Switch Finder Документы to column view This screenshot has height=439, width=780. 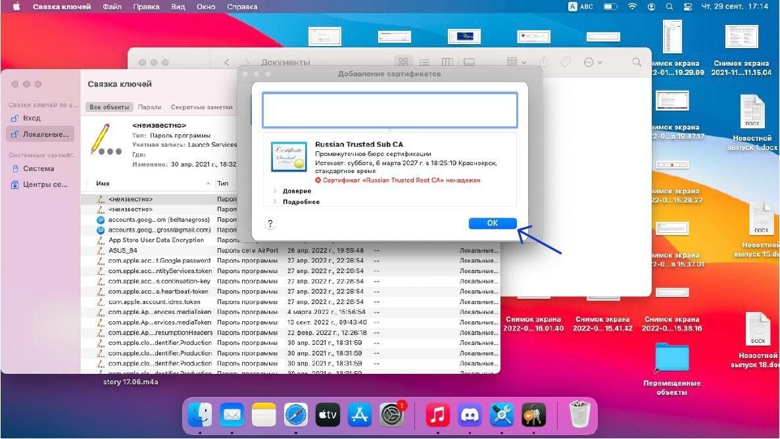tap(447, 62)
